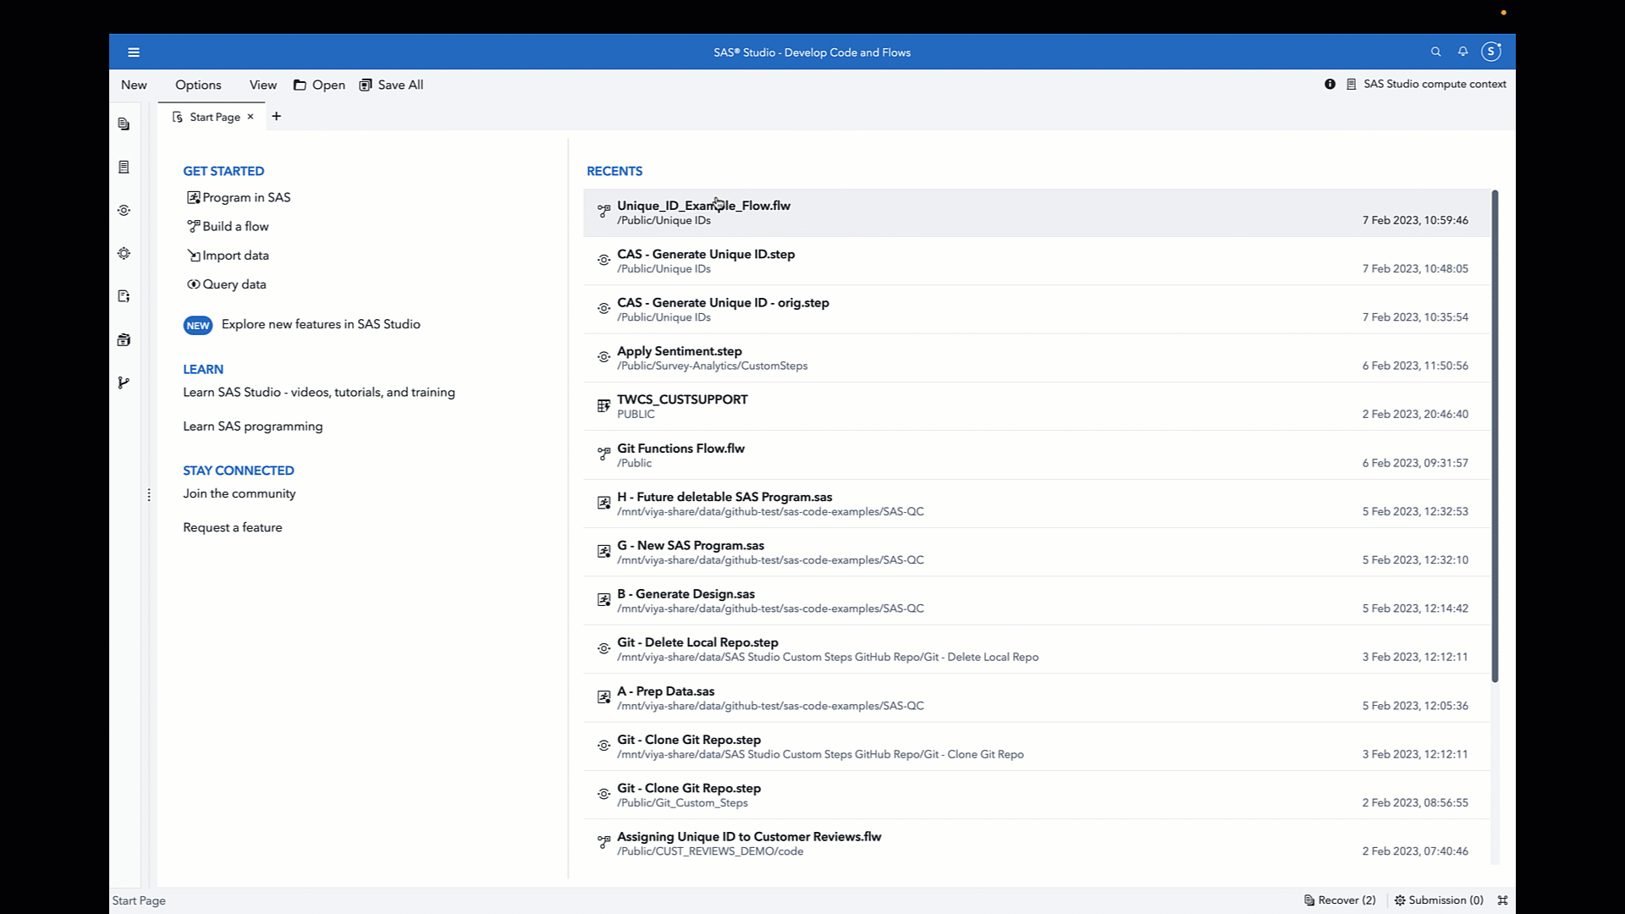
Task: Click SAS Studio compute context selector
Action: point(1426,84)
